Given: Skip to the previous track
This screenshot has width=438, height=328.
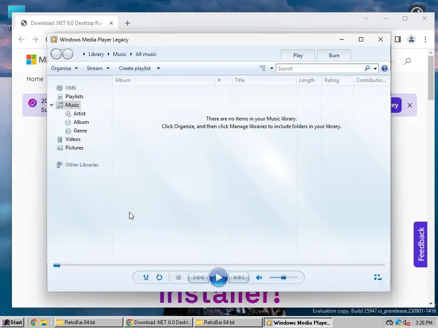Looking at the screenshot, I should tap(198, 277).
